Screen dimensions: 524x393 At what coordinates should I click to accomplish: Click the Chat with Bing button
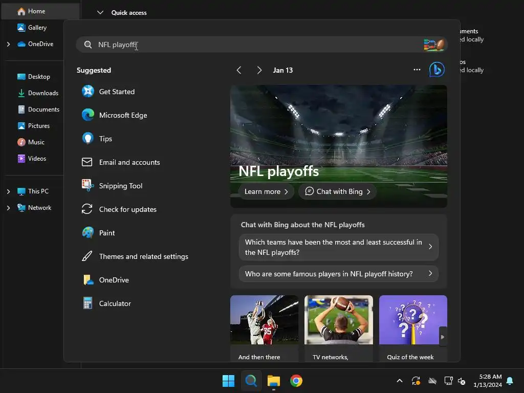pyautogui.click(x=337, y=191)
